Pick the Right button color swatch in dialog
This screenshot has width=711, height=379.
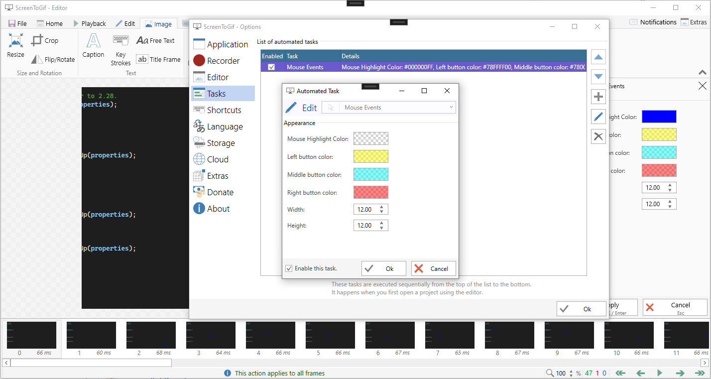click(x=371, y=192)
